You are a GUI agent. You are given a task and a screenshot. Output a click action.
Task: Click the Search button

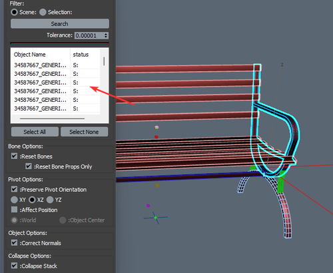(60, 24)
